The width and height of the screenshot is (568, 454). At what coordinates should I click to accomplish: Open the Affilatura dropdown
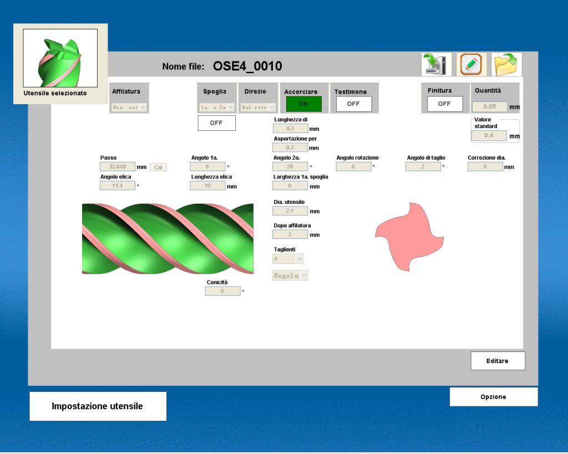tap(129, 107)
